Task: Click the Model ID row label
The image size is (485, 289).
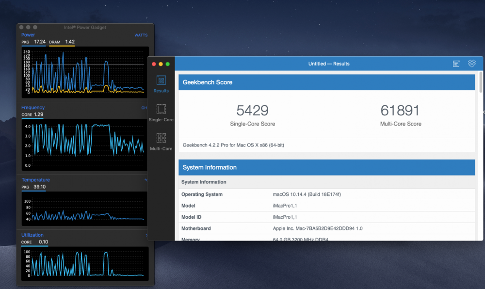Action: (191, 217)
